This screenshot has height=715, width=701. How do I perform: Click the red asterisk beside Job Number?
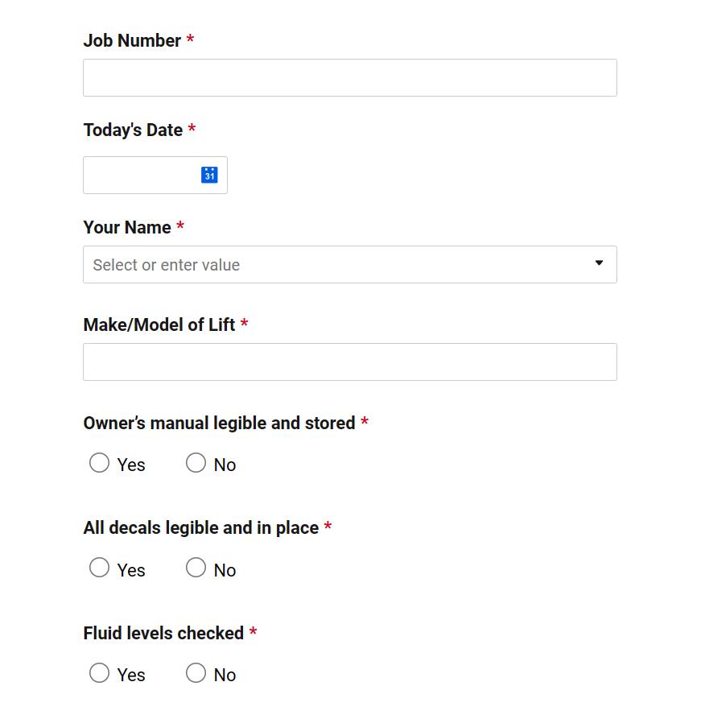(191, 39)
